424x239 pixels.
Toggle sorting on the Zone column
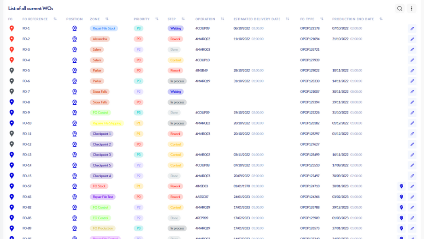pos(107,19)
